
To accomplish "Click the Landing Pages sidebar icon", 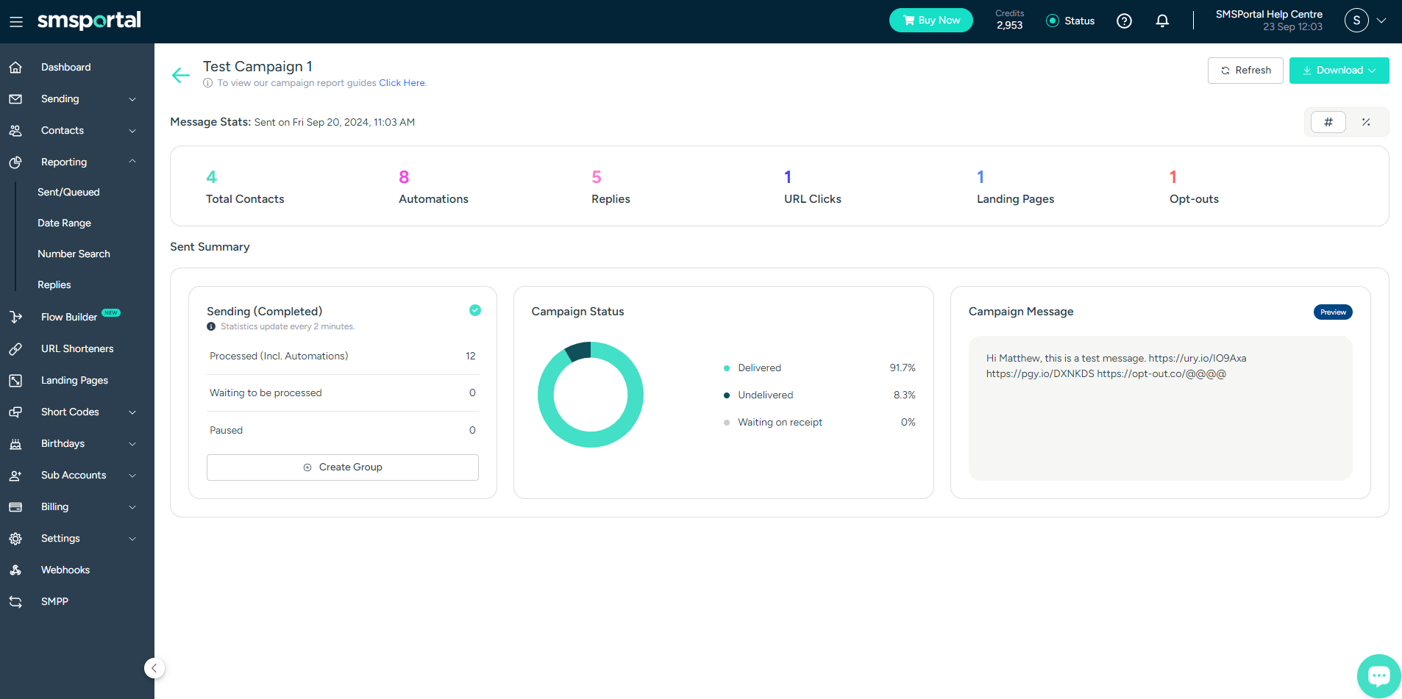I will pos(15,380).
